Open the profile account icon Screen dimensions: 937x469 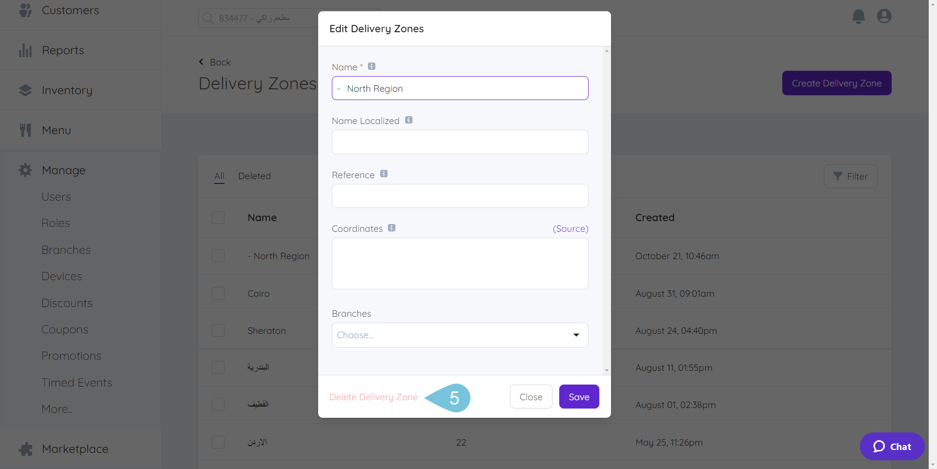click(x=884, y=16)
